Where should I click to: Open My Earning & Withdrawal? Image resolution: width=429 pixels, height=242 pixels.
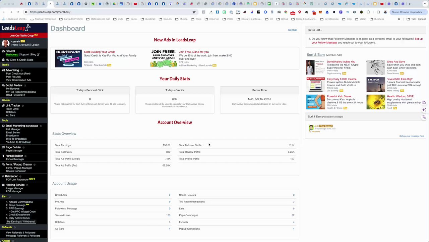[21, 222]
